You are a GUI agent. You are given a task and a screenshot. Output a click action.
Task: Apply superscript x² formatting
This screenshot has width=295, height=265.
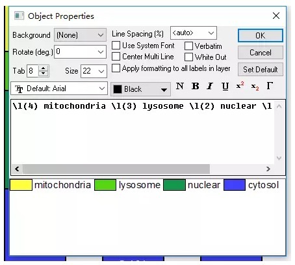[x=240, y=85]
